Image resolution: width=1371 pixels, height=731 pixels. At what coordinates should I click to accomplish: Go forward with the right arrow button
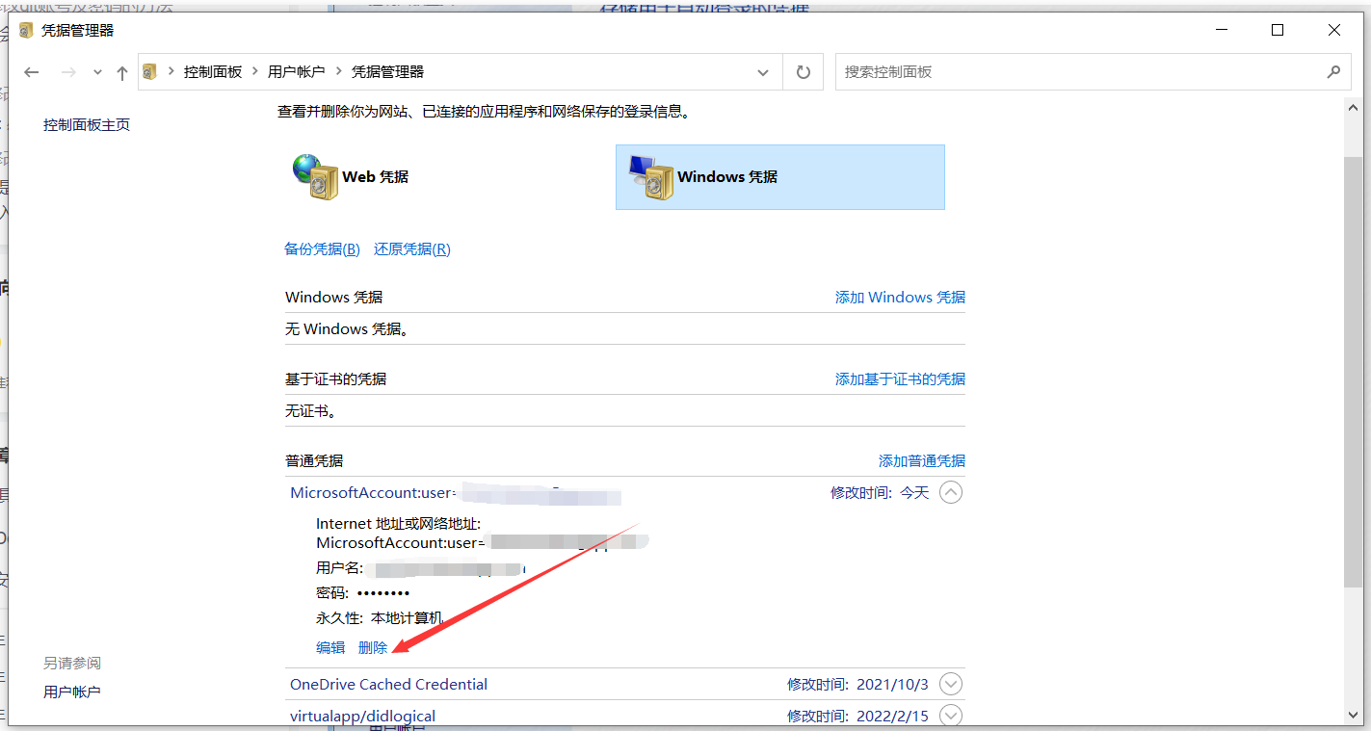(68, 72)
